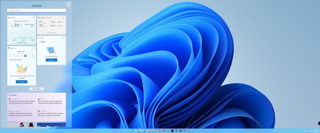The width and height of the screenshot is (320, 133).
Task: Open Weather widget more options menu
Action: coord(34,17)
